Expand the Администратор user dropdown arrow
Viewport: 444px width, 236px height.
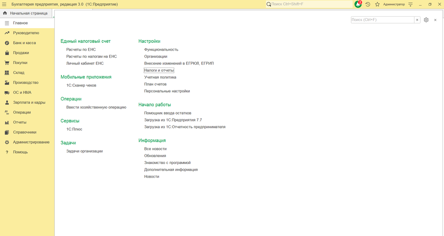click(410, 4)
